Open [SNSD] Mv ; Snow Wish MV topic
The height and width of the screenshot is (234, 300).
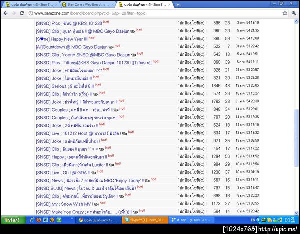click(x=64, y=204)
